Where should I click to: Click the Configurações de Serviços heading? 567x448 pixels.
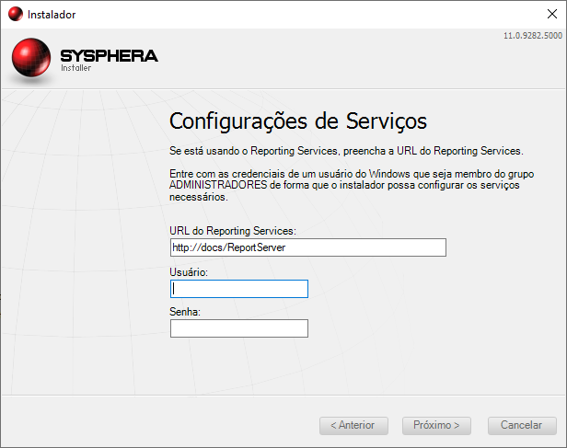298,121
